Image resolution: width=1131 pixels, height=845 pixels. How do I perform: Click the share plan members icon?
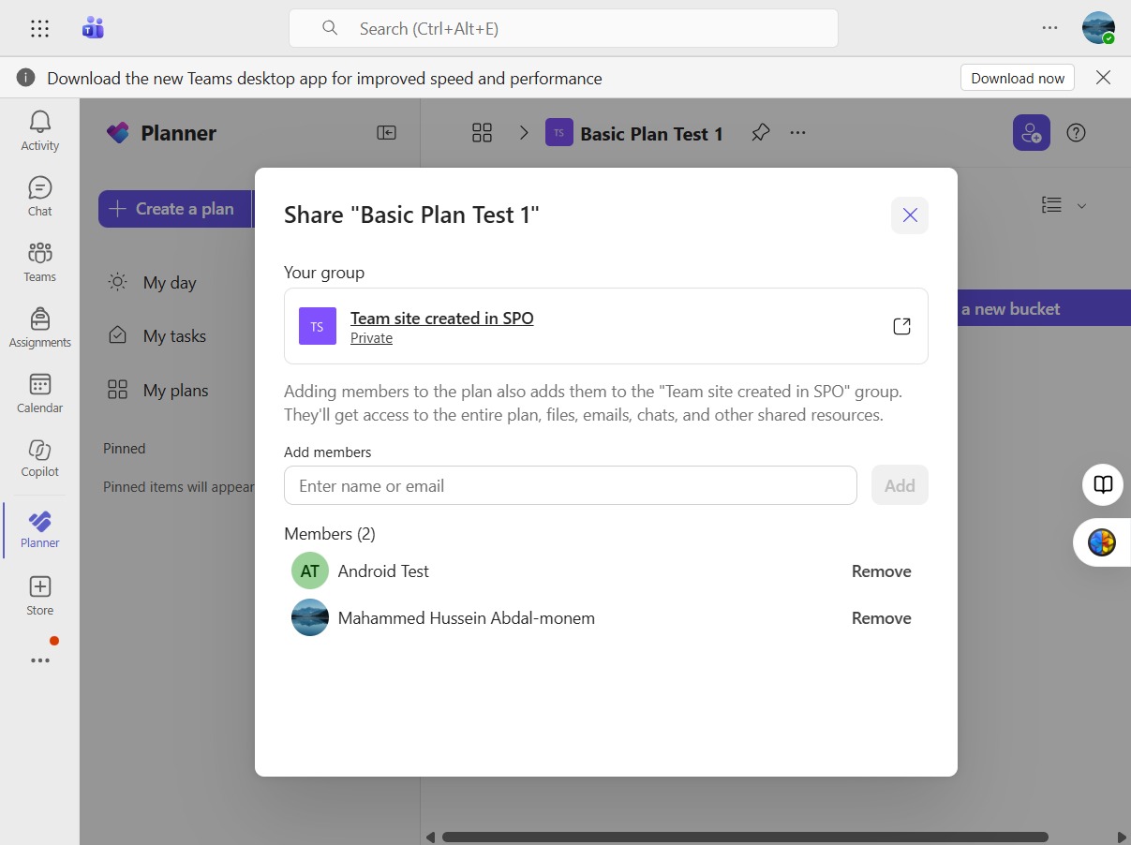tap(1032, 133)
